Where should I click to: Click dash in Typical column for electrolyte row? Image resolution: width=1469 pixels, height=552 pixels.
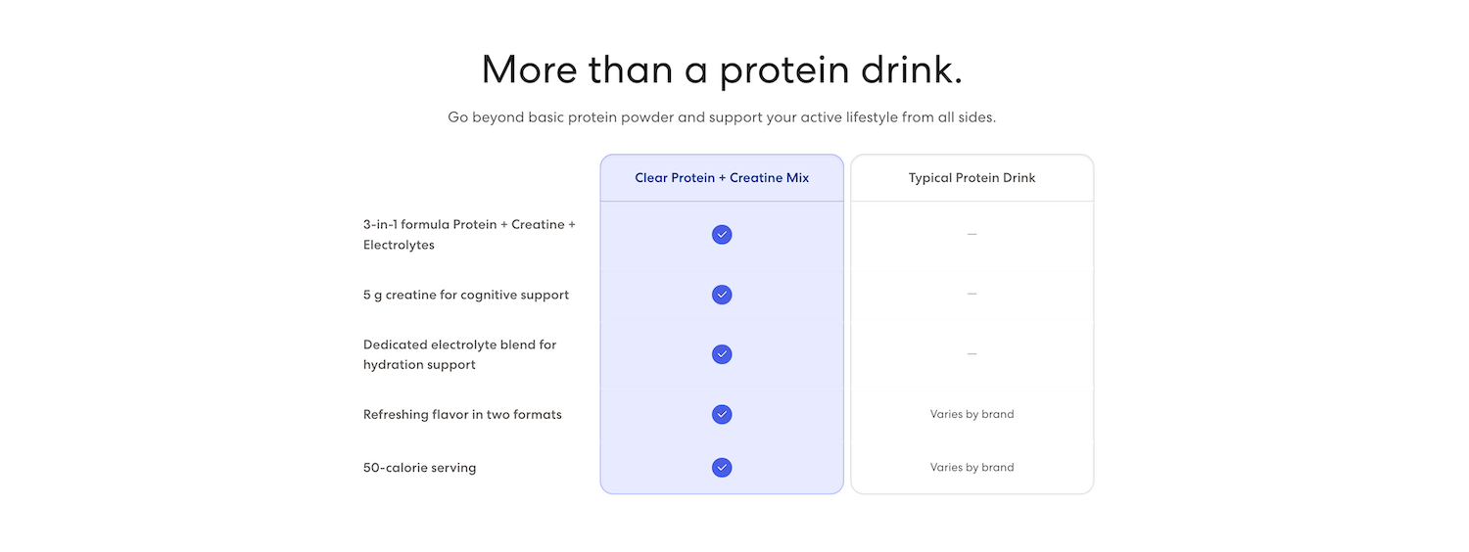tap(971, 354)
